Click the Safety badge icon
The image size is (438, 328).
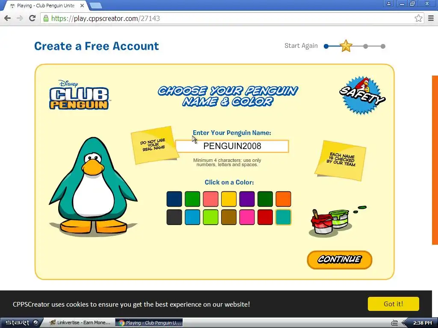(362, 95)
